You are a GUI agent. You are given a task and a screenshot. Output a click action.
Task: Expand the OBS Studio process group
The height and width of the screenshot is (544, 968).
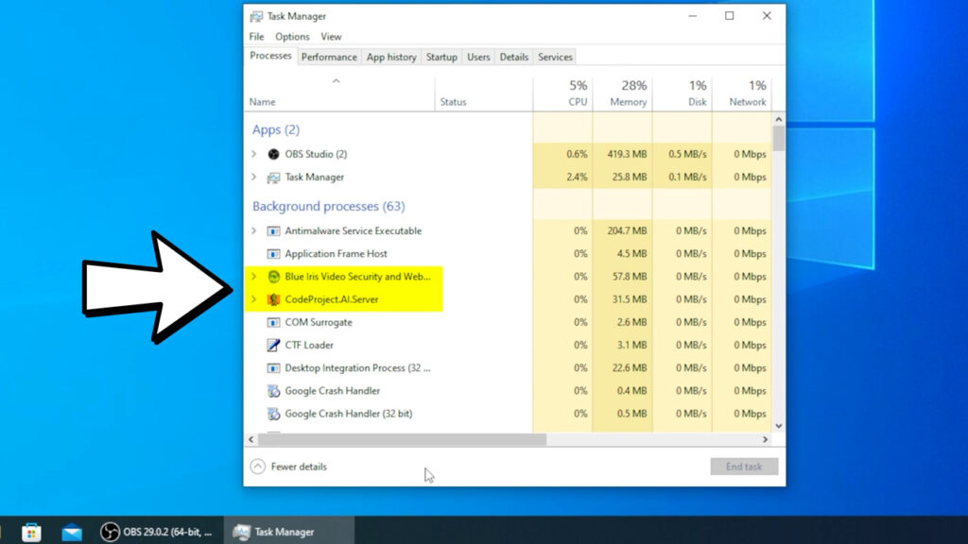(x=253, y=154)
